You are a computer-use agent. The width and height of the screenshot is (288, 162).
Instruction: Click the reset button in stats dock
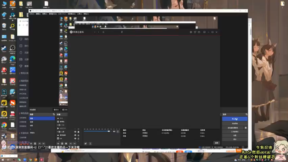(217, 143)
